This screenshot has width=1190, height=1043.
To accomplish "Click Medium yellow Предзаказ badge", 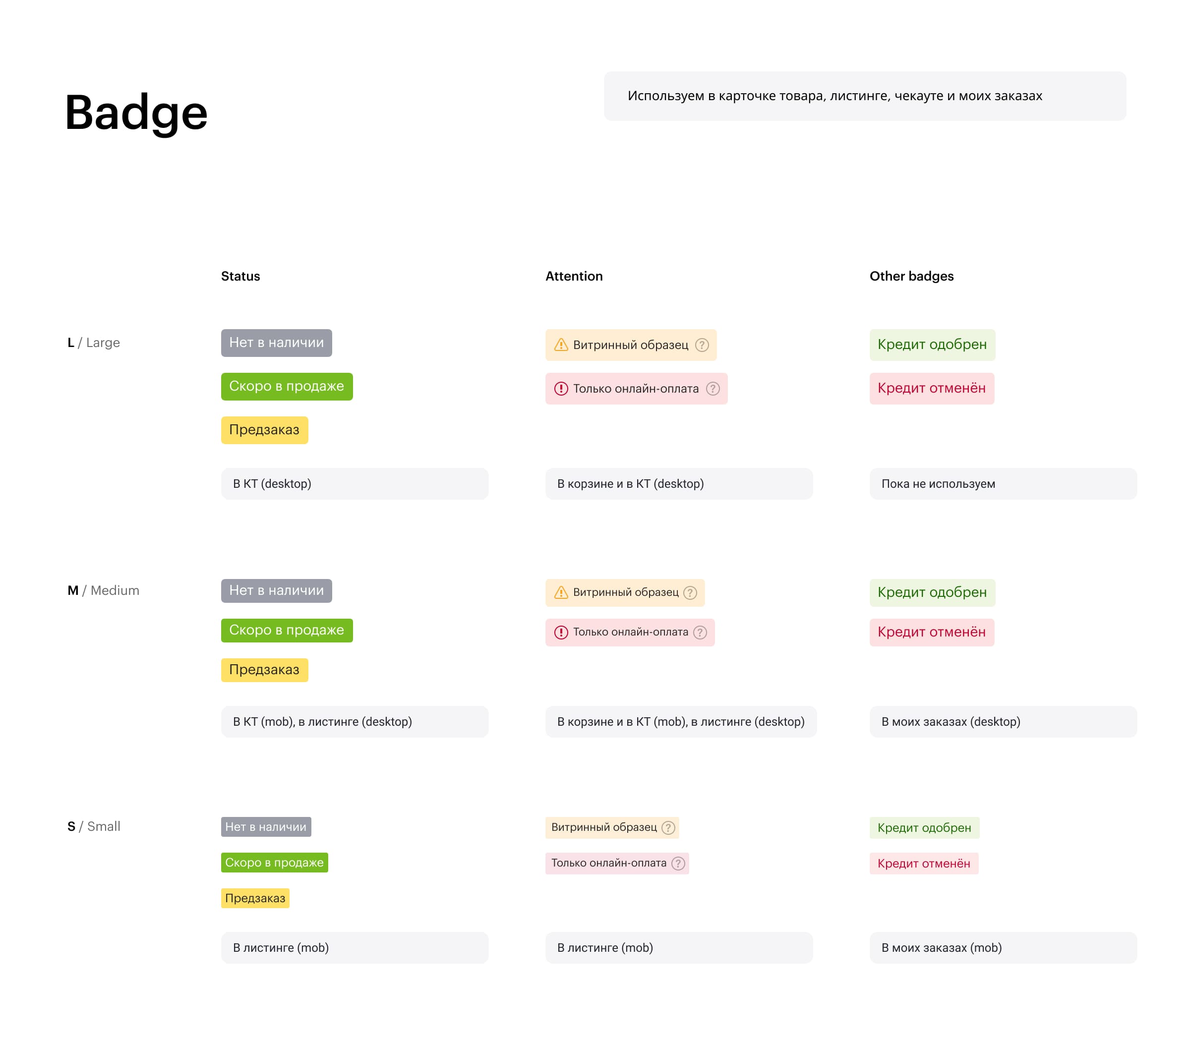I will [x=264, y=670].
